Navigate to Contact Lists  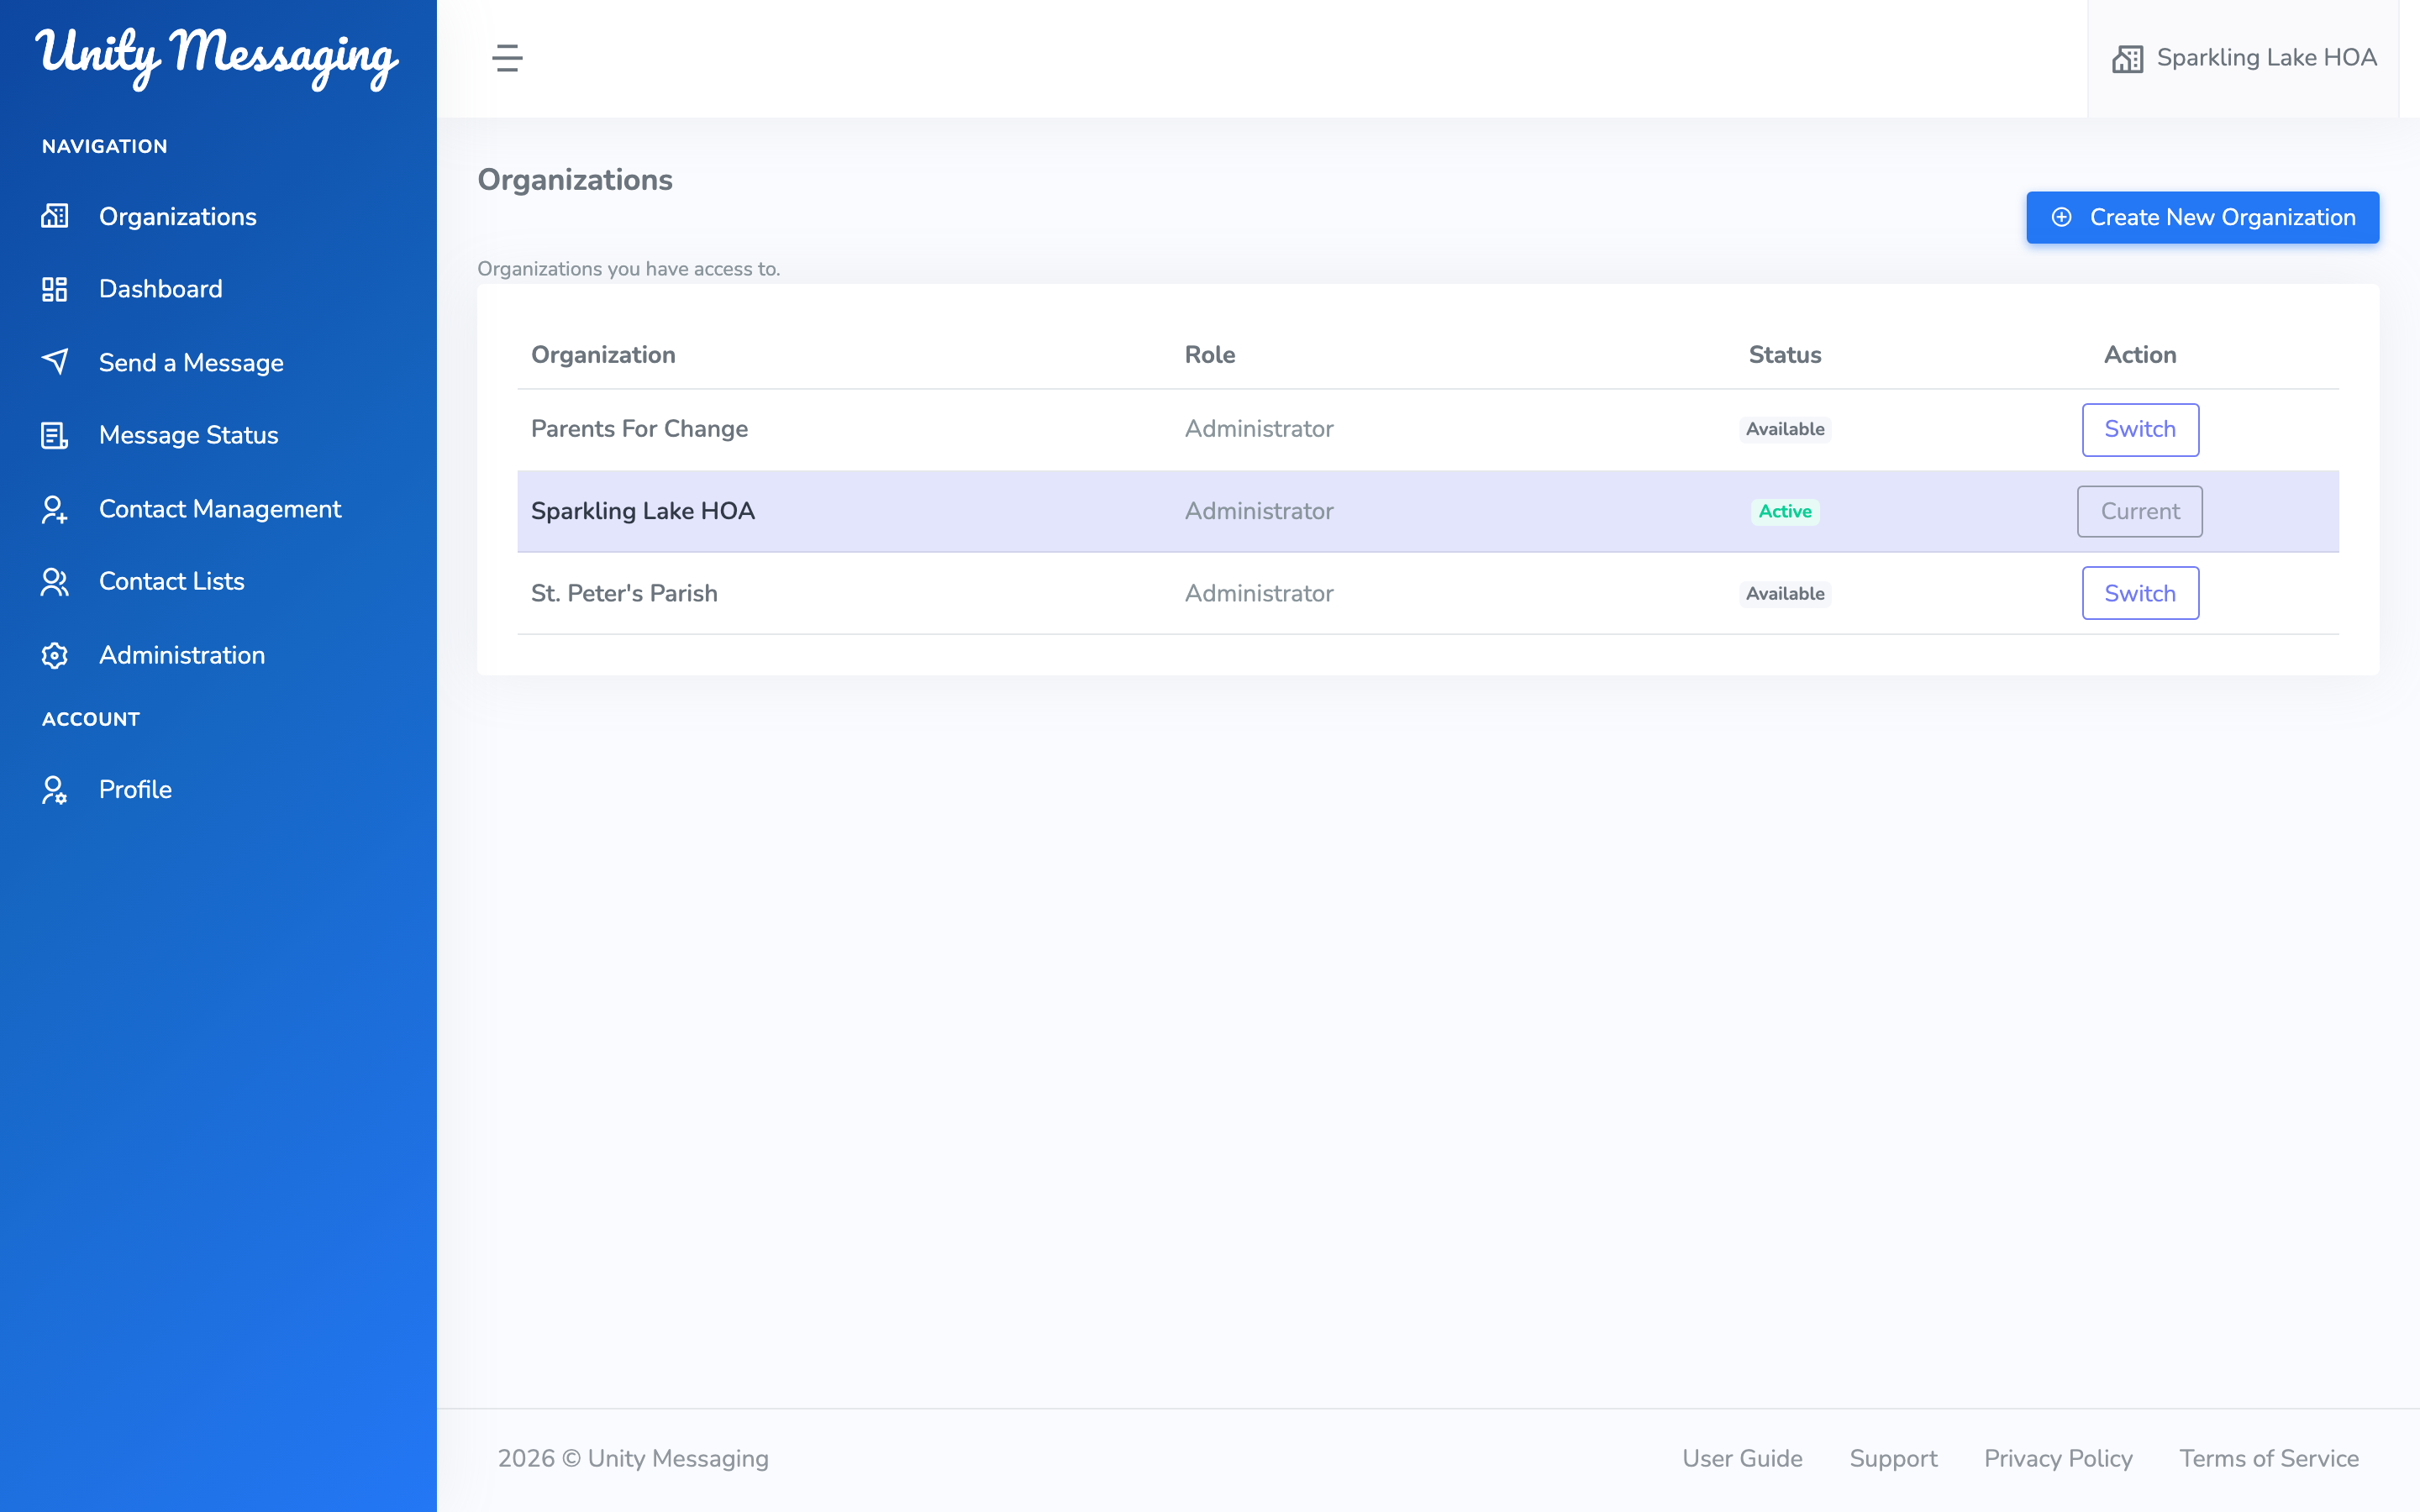[x=172, y=581]
